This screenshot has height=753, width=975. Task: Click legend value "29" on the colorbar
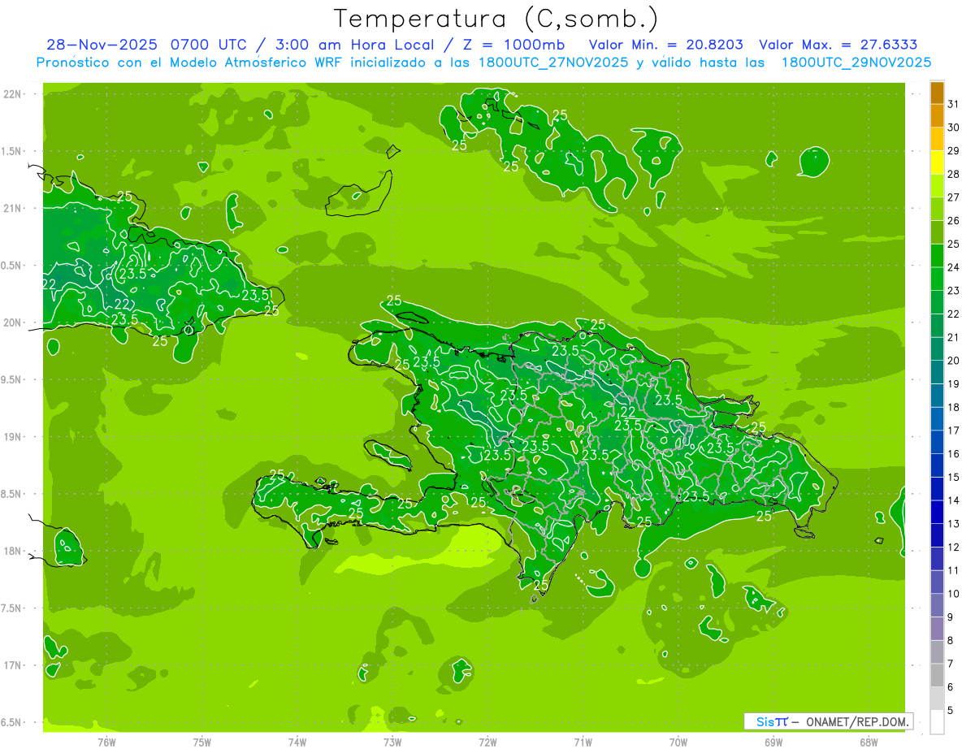click(954, 150)
